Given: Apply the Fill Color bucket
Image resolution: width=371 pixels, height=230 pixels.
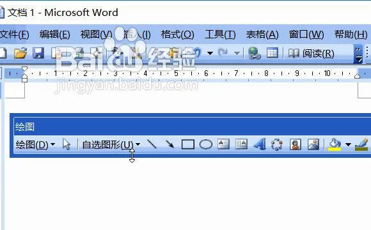Looking at the screenshot, I should pos(335,144).
